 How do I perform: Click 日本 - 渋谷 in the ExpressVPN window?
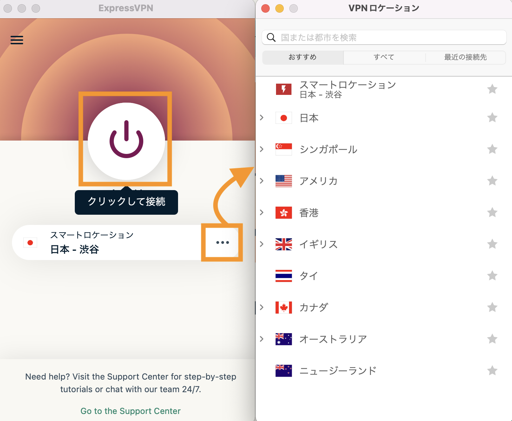[x=74, y=250]
